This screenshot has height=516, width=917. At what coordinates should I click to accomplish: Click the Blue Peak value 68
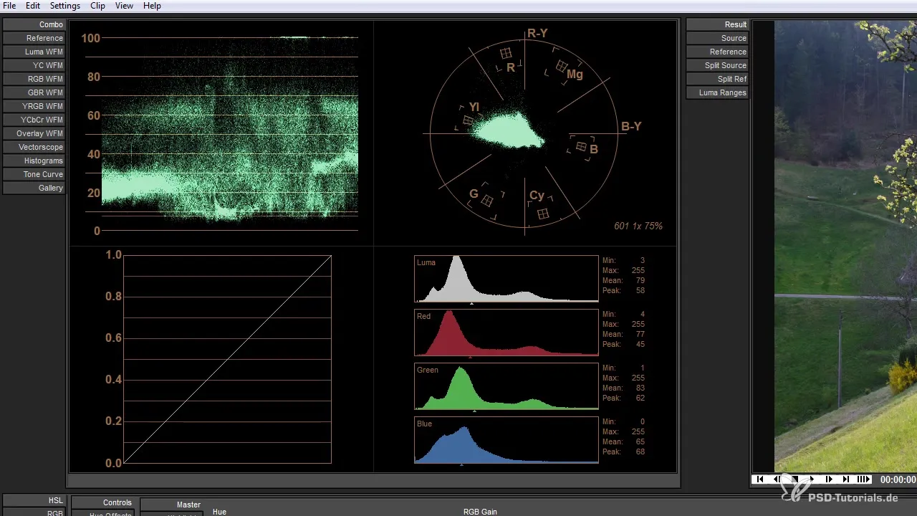[639, 451]
